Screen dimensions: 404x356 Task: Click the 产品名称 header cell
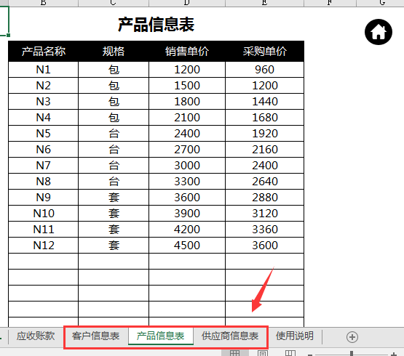[x=43, y=51]
